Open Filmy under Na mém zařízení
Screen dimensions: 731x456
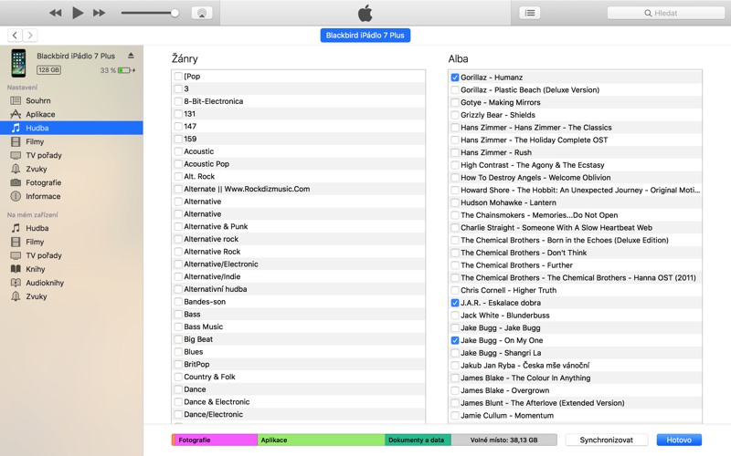(x=35, y=242)
